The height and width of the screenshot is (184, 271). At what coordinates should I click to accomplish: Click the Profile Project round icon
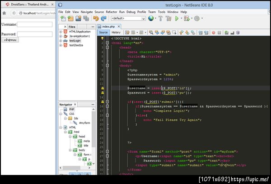point(197,19)
